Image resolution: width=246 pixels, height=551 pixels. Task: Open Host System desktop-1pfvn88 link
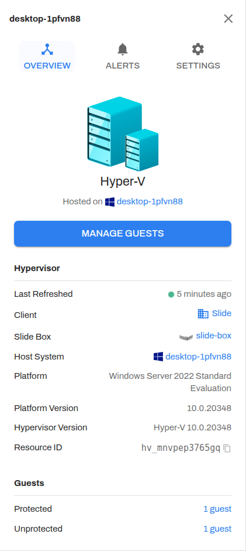tap(198, 357)
